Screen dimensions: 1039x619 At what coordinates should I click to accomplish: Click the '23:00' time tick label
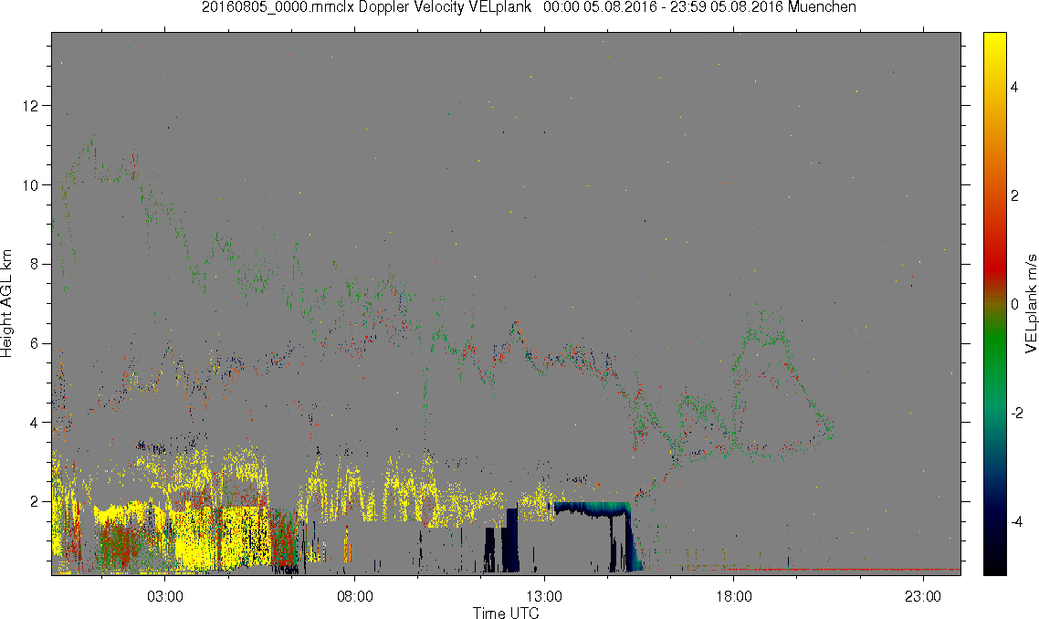click(x=923, y=596)
